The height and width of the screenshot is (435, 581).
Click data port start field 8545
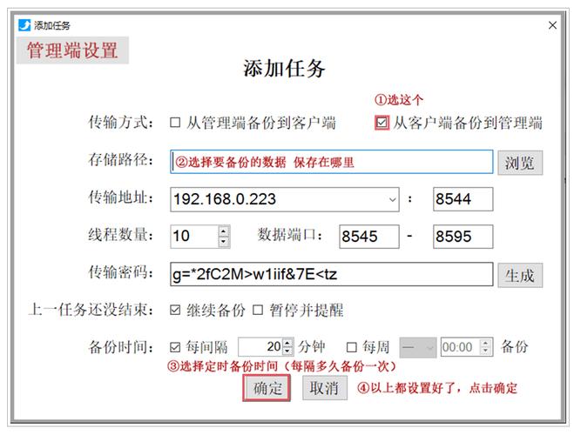[x=369, y=236]
